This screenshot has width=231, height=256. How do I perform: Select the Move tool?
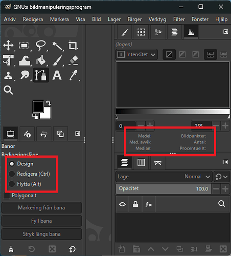[8, 46]
